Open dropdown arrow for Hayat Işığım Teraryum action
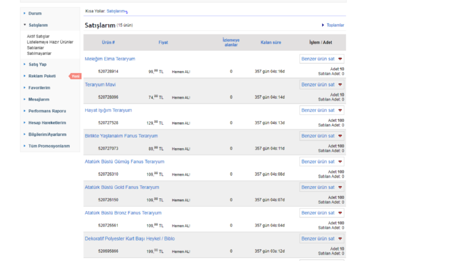This screenshot has width=464, height=261. tap(340, 111)
